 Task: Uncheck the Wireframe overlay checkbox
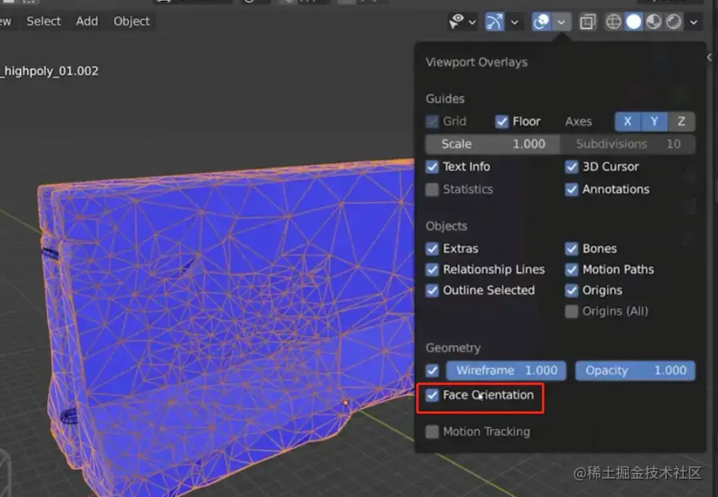431,371
